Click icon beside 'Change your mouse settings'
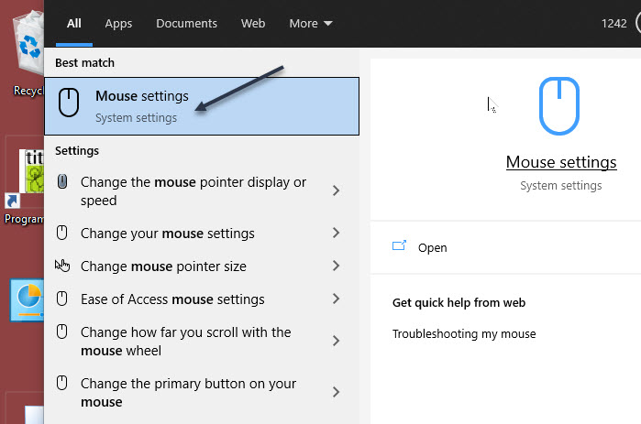This screenshot has height=424, width=641. [62, 234]
